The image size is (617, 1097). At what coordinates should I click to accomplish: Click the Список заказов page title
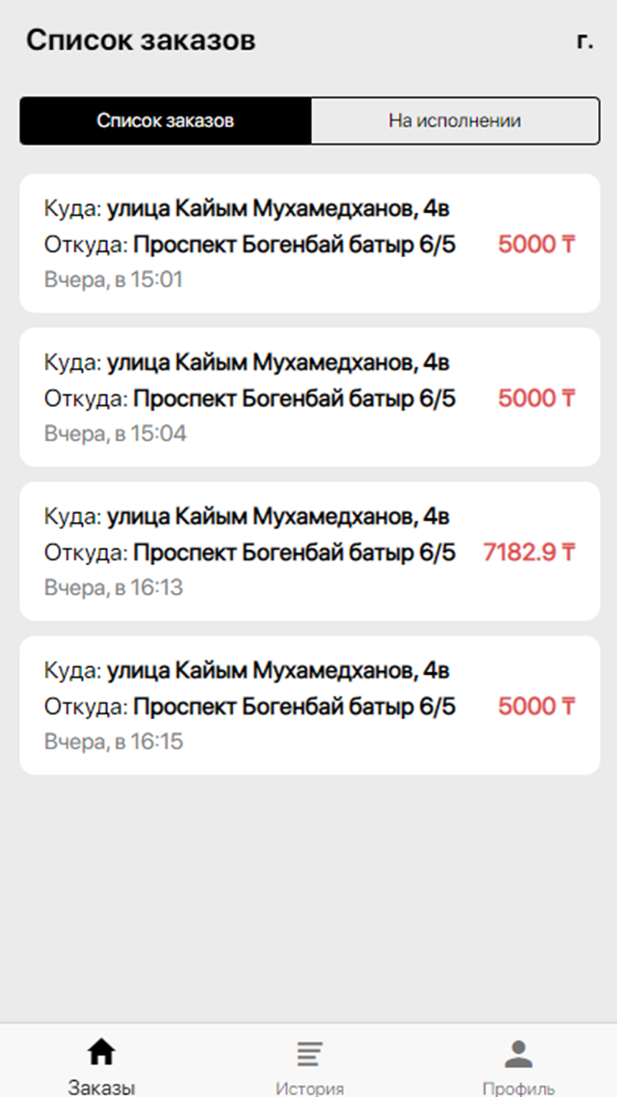(x=141, y=41)
